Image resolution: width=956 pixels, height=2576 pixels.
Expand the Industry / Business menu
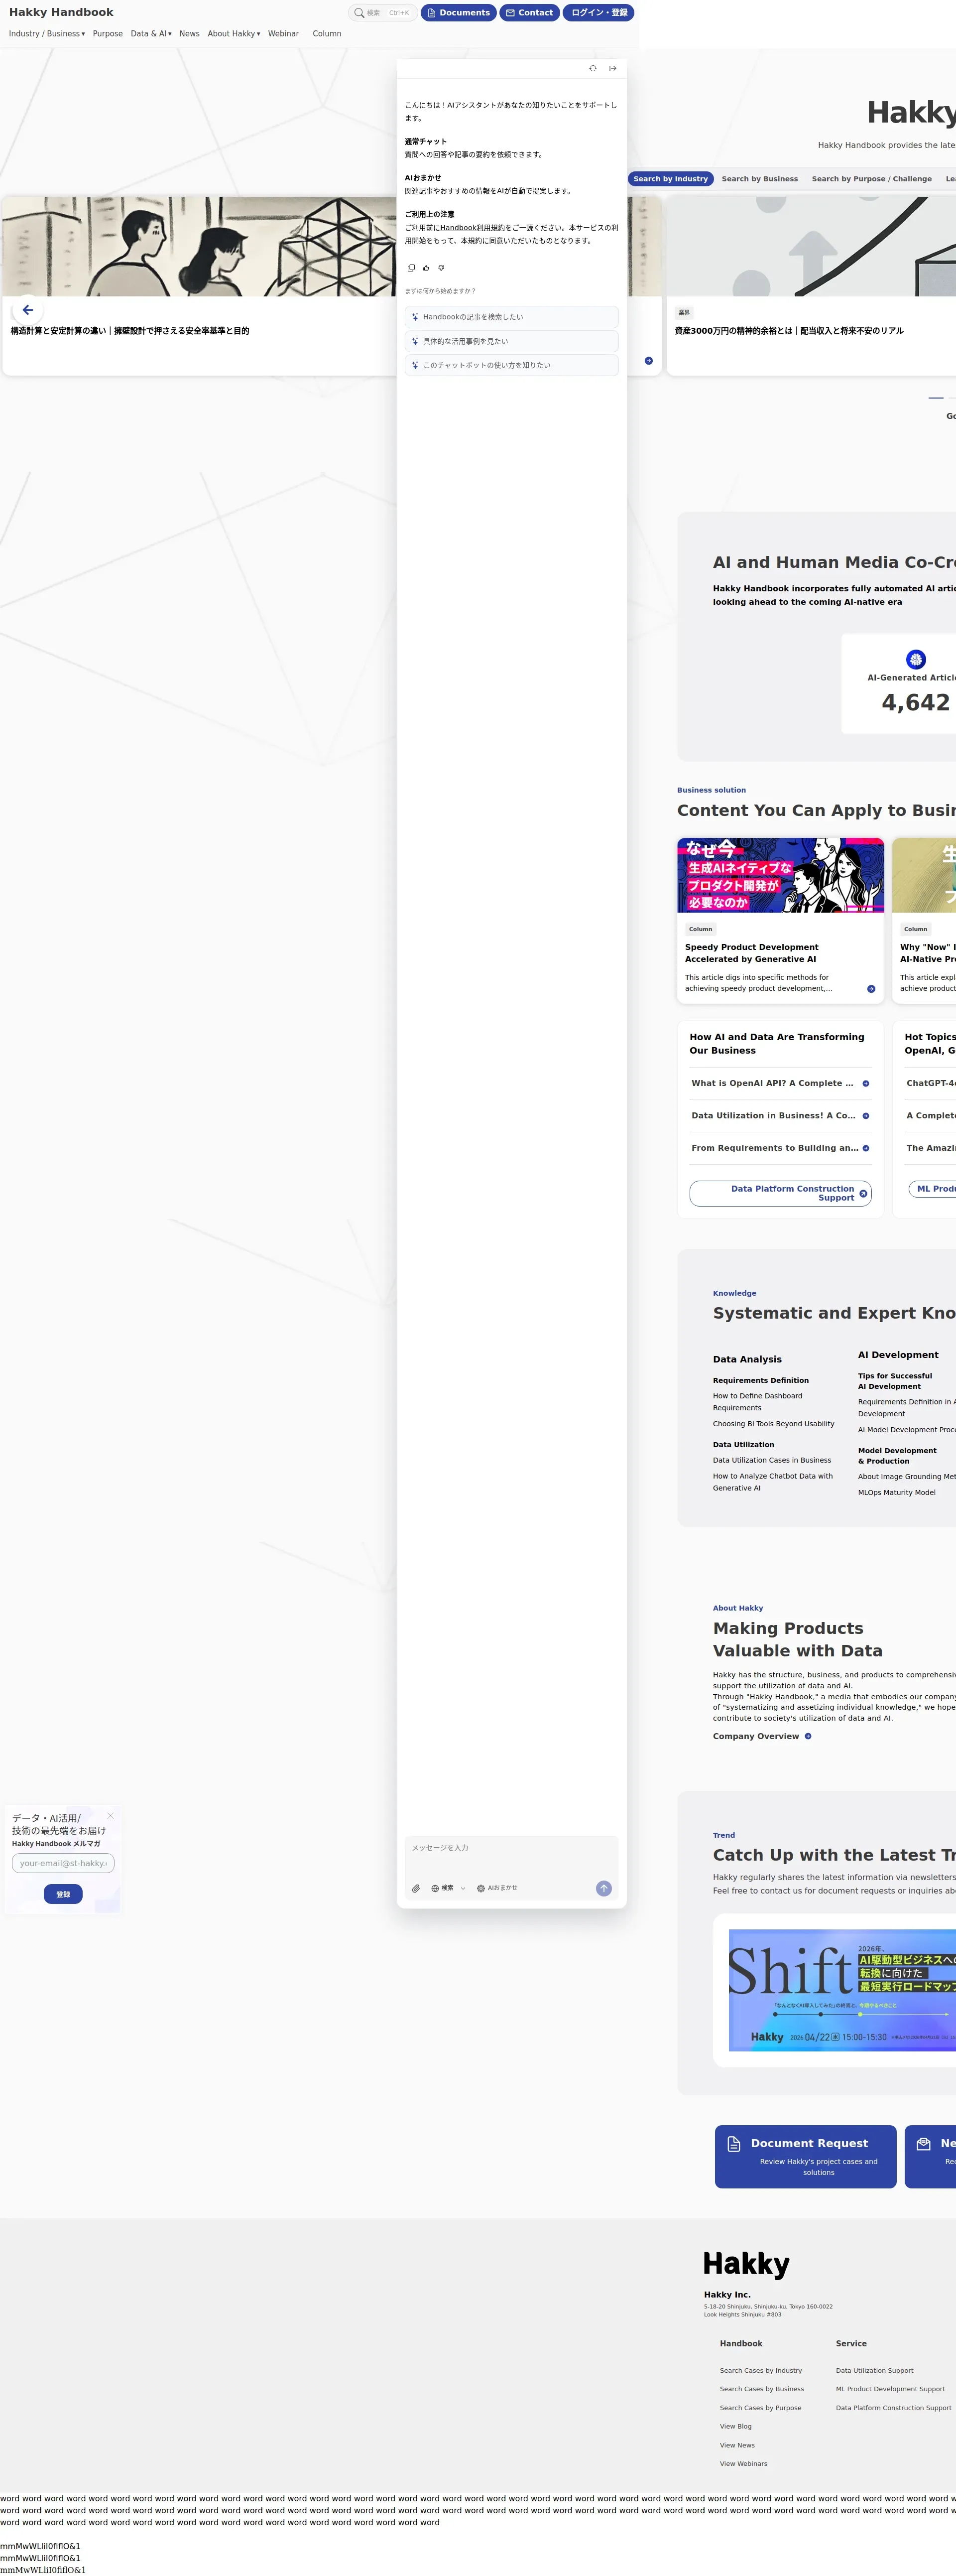[x=47, y=34]
